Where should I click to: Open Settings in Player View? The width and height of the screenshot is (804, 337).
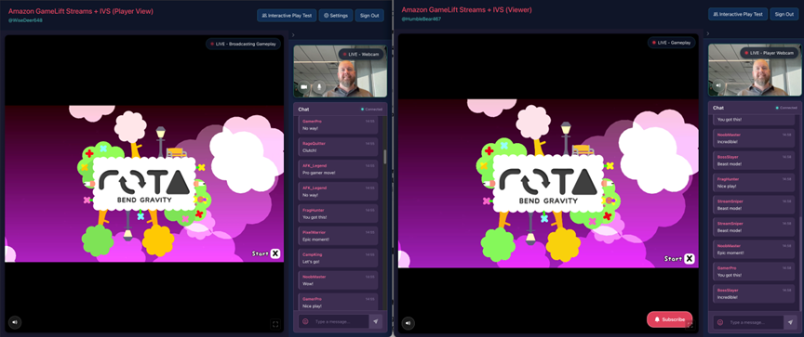tap(336, 16)
